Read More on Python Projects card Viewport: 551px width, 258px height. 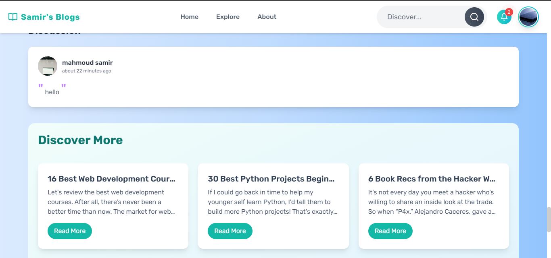(x=230, y=231)
